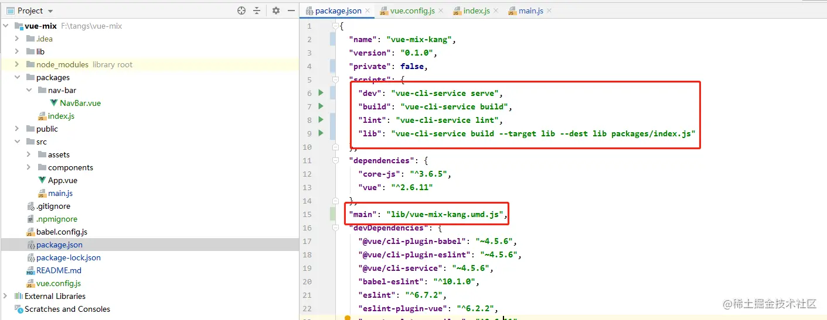Expand External Libraries node

coord(6,296)
